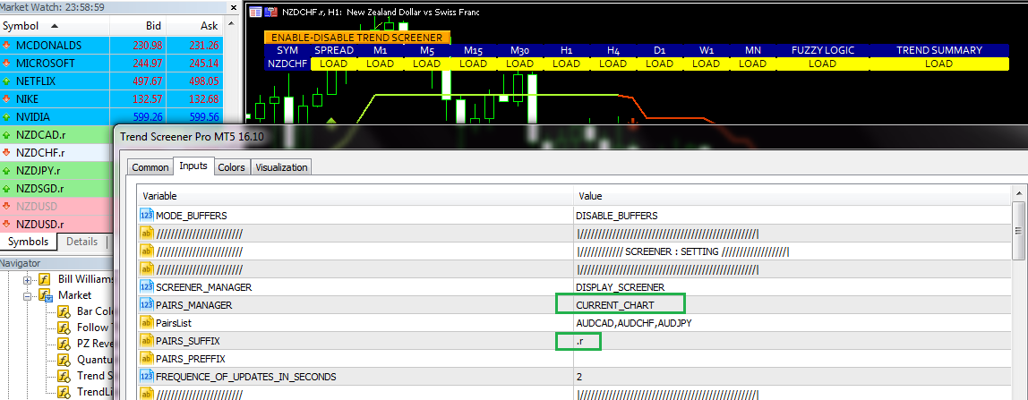Click the 123 icon of MODE_BUFFERS row

pos(147,215)
